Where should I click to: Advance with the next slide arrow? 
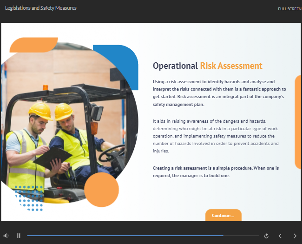pos(295,236)
